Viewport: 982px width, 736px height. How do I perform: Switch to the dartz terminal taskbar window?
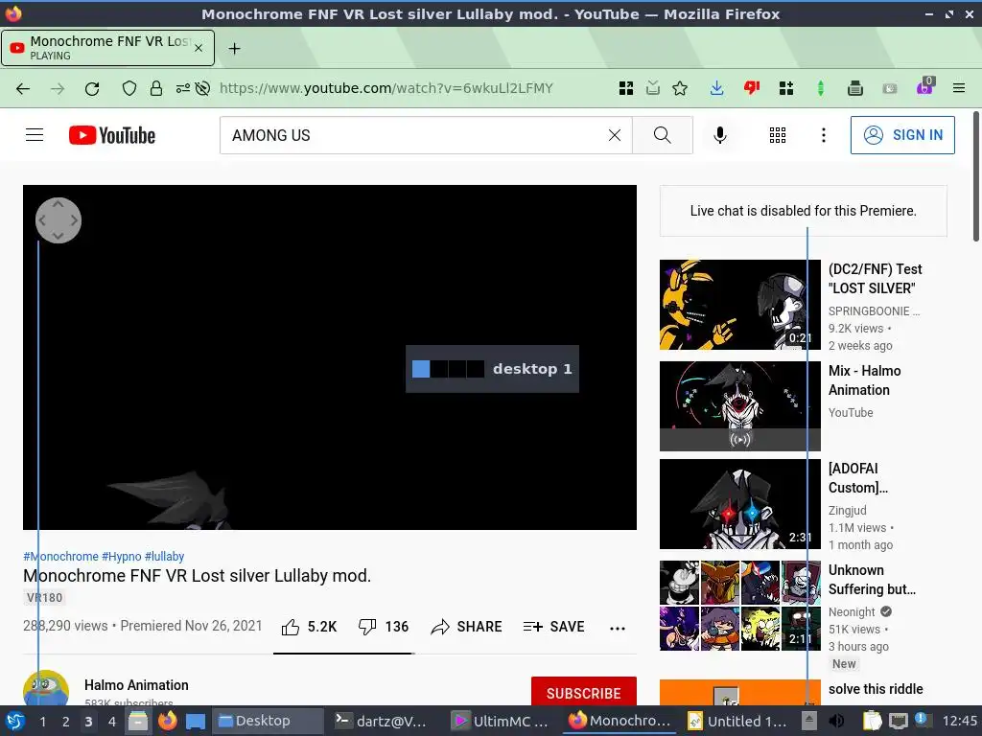pyautogui.click(x=381, y=721)
